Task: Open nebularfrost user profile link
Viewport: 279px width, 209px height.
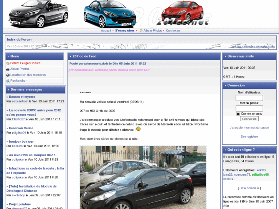Action: 20,101
